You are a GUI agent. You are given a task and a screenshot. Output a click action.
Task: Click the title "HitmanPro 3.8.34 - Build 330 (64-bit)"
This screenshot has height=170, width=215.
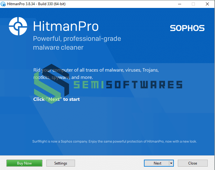click(36, 4)
